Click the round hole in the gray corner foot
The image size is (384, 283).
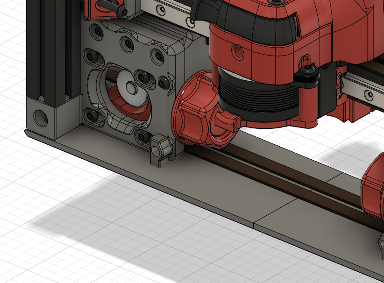pyautogui.click(x=41, y=118)
